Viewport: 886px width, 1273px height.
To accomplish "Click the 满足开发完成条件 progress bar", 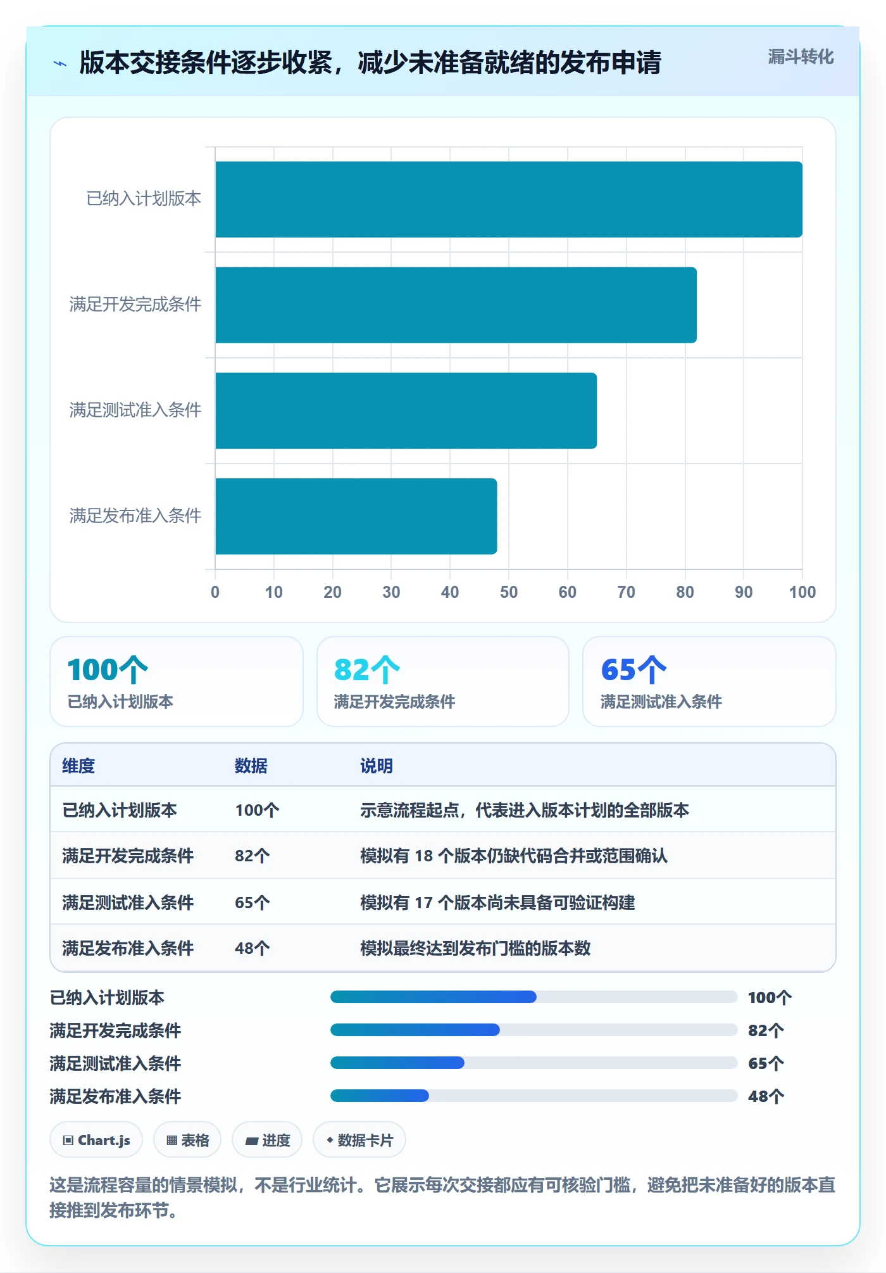I will [x=533, y=1030].
